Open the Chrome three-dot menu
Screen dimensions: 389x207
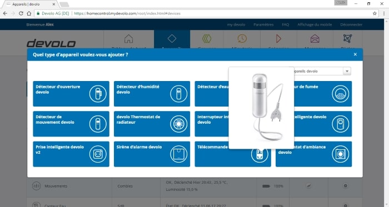384,13
